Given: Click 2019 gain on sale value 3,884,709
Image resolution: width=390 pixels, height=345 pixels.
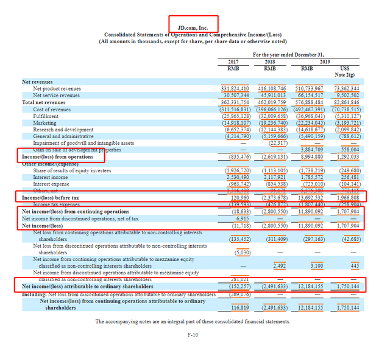Looking at the screenshot, I should pyautogui.click(x=312, y=150).
